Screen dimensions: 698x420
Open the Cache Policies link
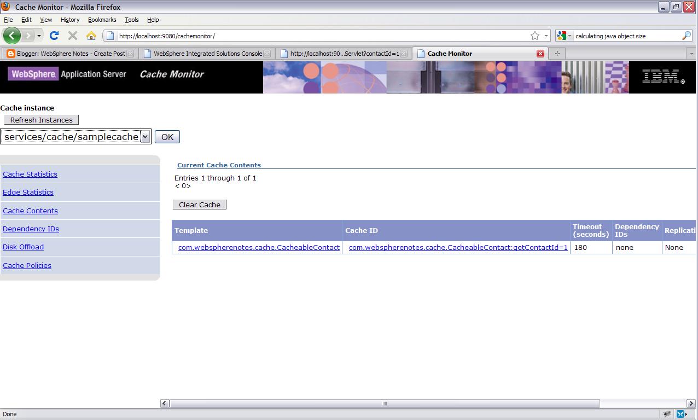pos(27,265)
